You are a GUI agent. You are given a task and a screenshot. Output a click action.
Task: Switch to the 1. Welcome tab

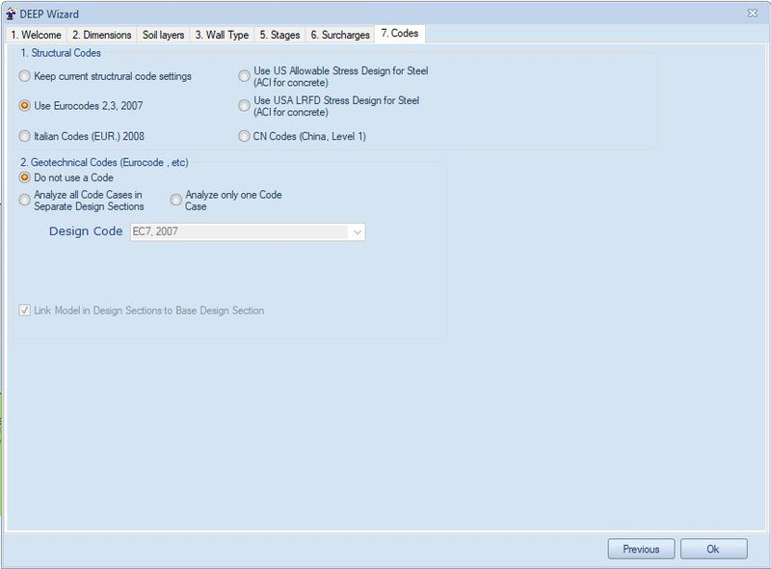click(37, 35)
